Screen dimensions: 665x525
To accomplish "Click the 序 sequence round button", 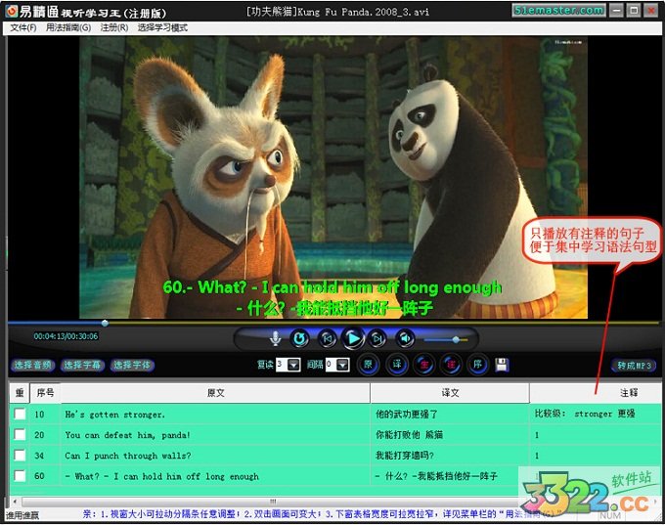I will point(477,365).
